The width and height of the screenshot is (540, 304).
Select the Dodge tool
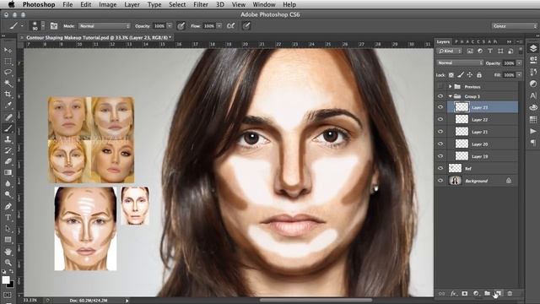click(8, 194)
